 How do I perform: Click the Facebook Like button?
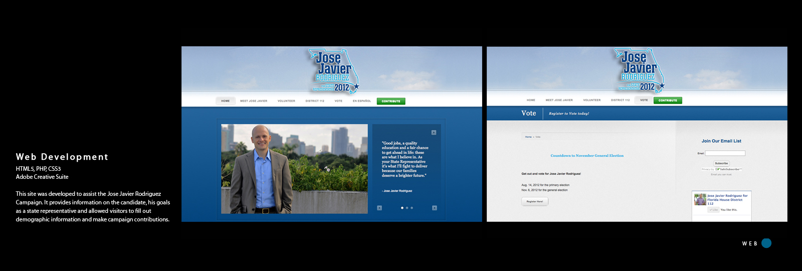tap(714, 210)
